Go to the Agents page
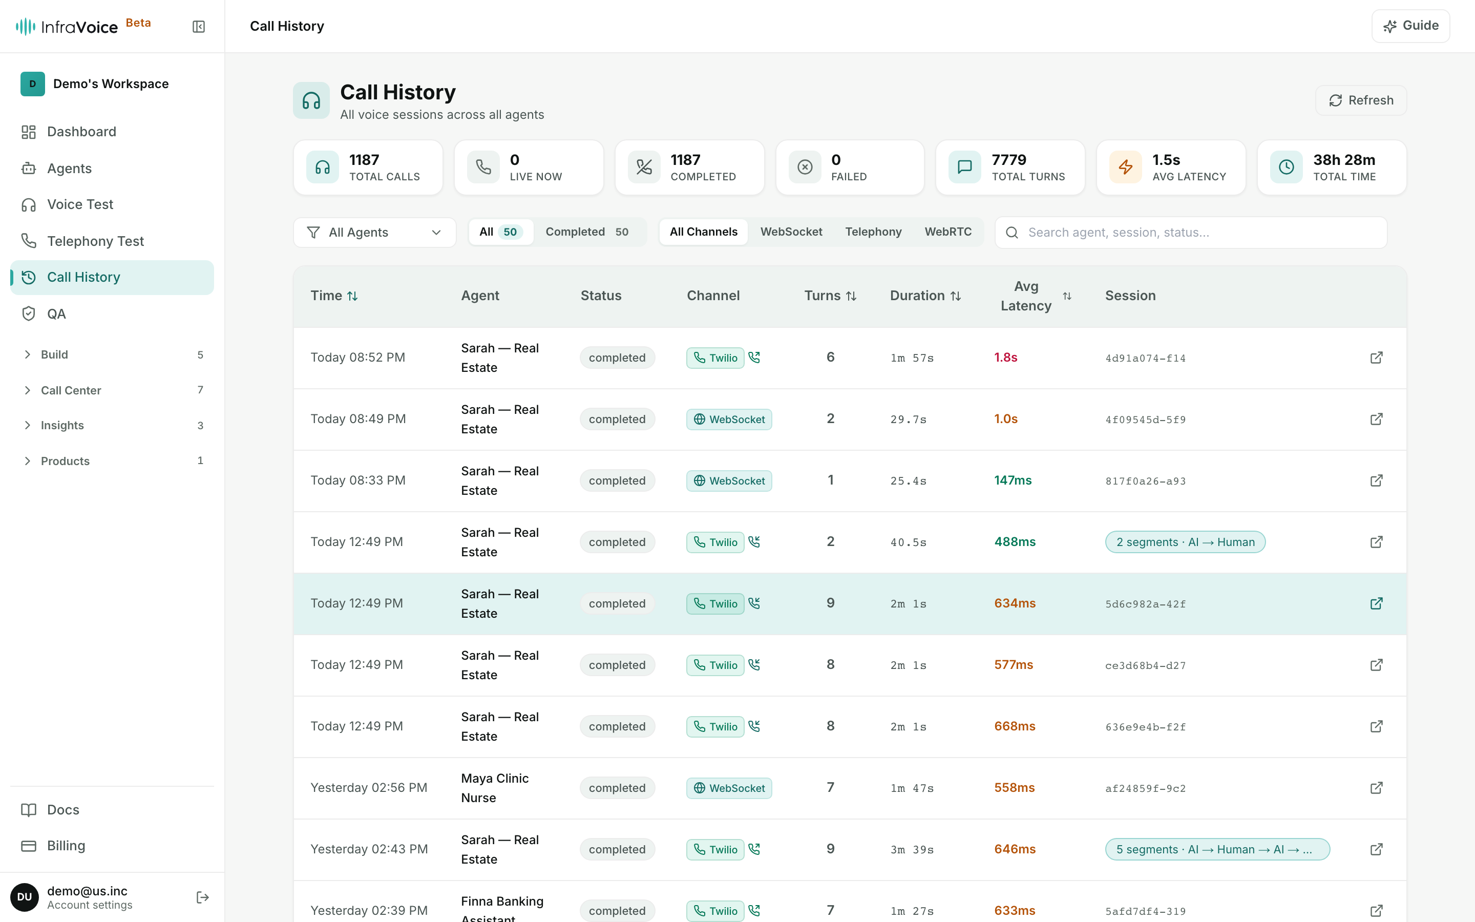1475x922 pixels. [112, 169]
